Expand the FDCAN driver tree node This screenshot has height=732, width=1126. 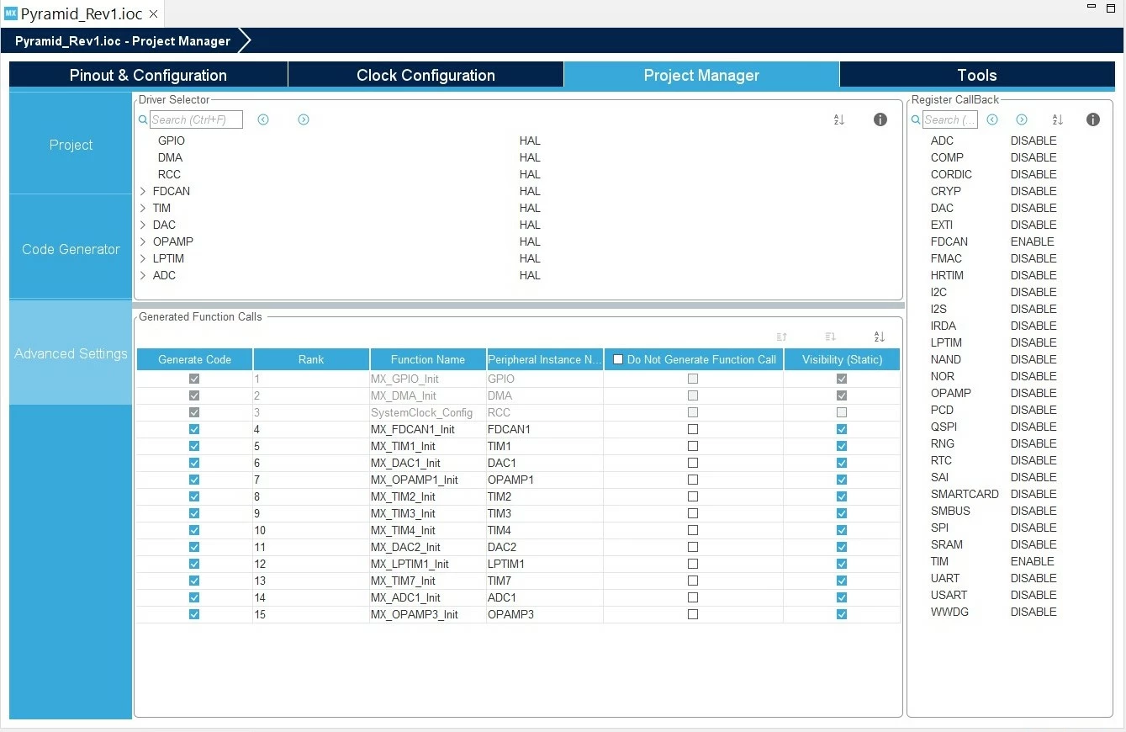click(x=143, y=191)
